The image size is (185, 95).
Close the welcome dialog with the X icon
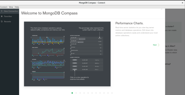click(161, 9)
